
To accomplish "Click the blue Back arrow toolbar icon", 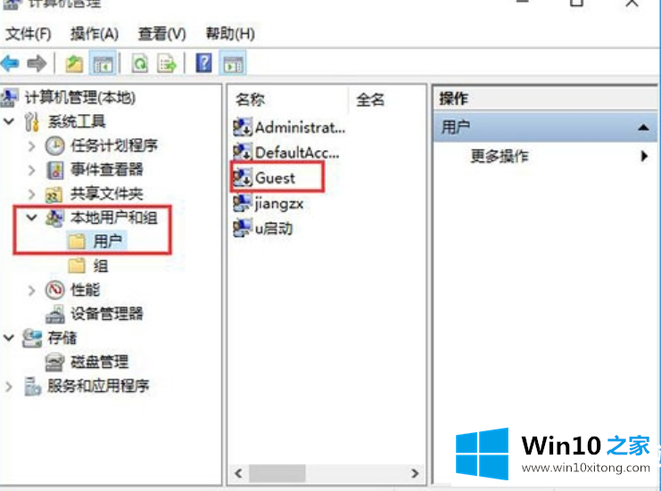I will point(10,63).
